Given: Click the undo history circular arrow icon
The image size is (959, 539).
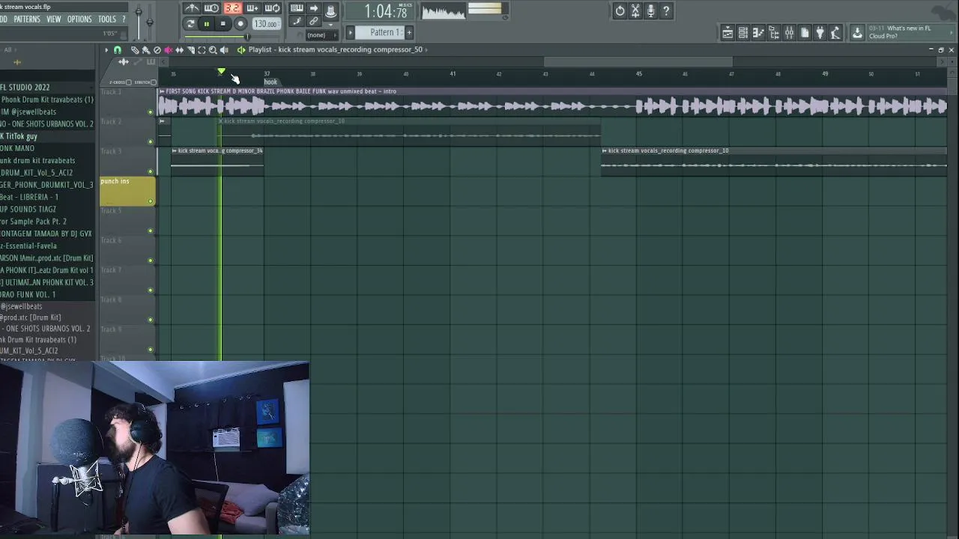Looking at the screenshot, I should pyautogui.click(x=620, y=10).
